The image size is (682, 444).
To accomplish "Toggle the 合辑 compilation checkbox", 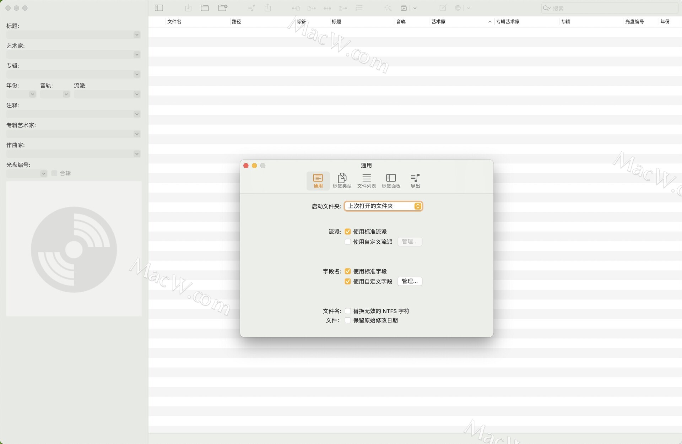I will 54,173.
